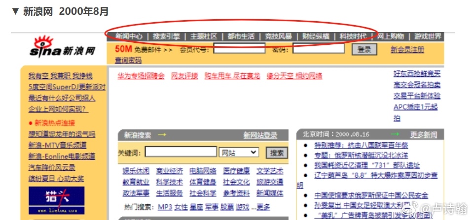Click the 登录 button

[364, 49]
